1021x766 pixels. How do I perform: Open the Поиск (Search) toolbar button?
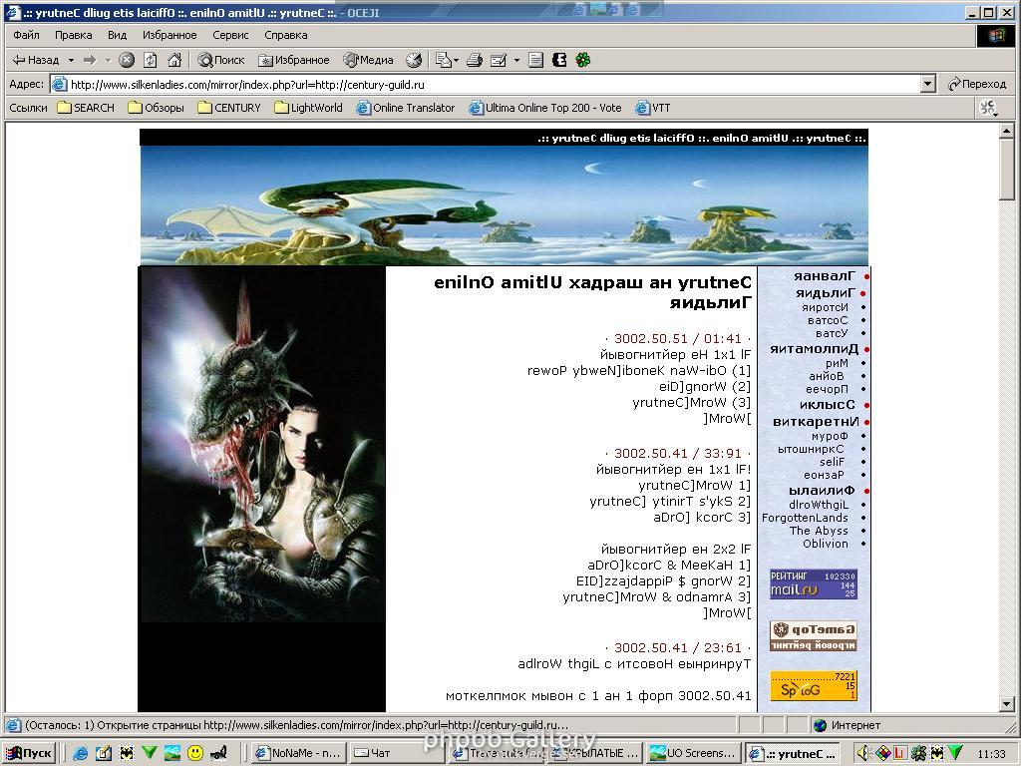220,60
